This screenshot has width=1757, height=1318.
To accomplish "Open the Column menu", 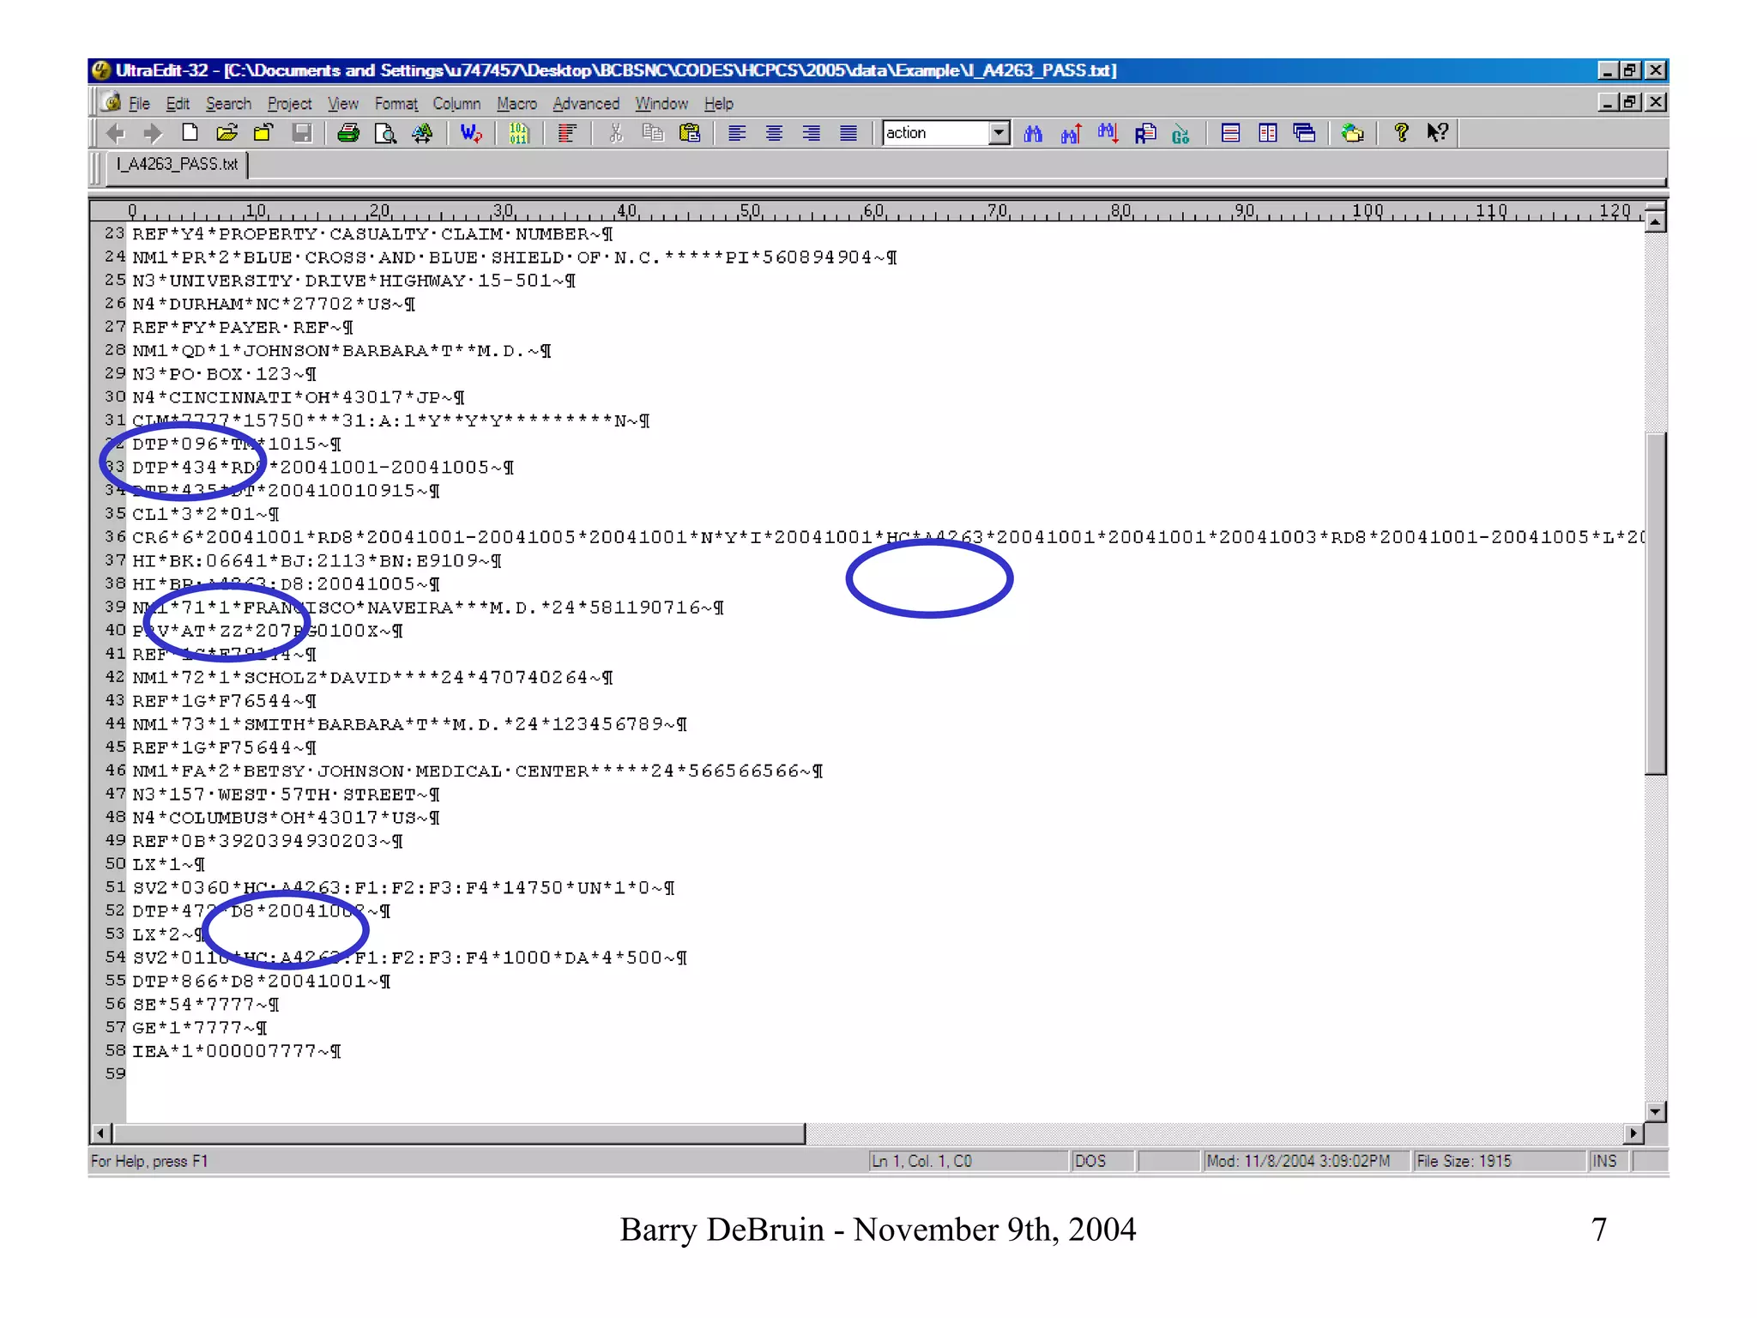I will 456,104.
